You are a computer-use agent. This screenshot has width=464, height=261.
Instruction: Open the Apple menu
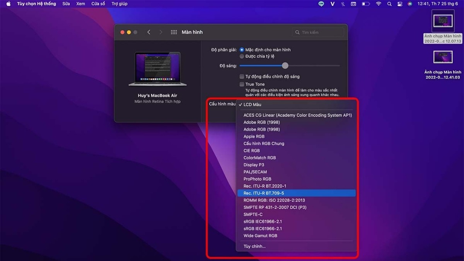(x=8, y=4)
